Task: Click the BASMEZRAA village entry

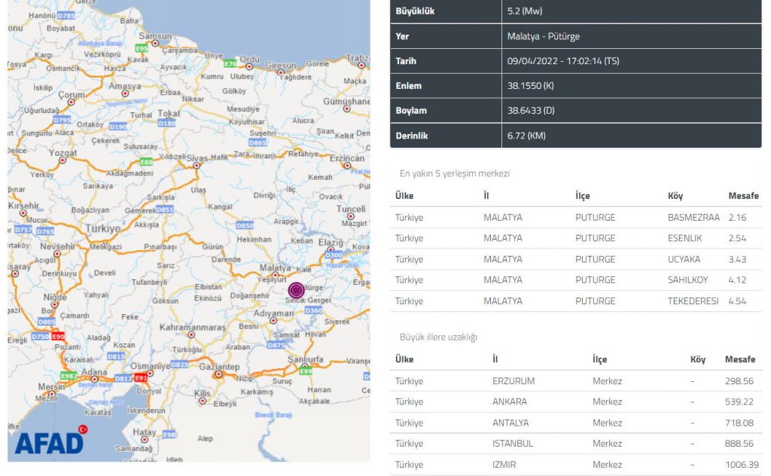Action: 693,218
